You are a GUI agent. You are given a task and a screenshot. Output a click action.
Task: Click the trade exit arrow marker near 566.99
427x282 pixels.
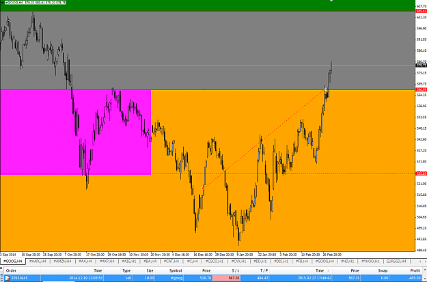325,89
